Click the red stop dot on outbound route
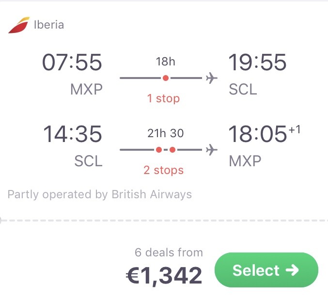The height and width of the screenshot is (300, 328). pos(166,78)
